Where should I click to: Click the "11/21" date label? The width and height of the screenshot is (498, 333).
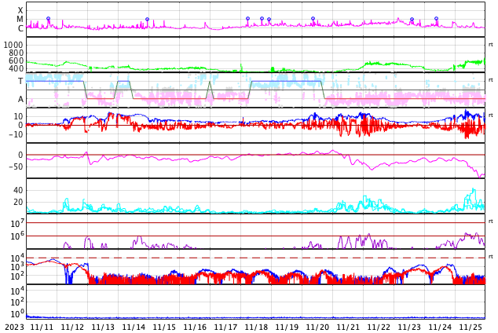[x=348, y=327]
